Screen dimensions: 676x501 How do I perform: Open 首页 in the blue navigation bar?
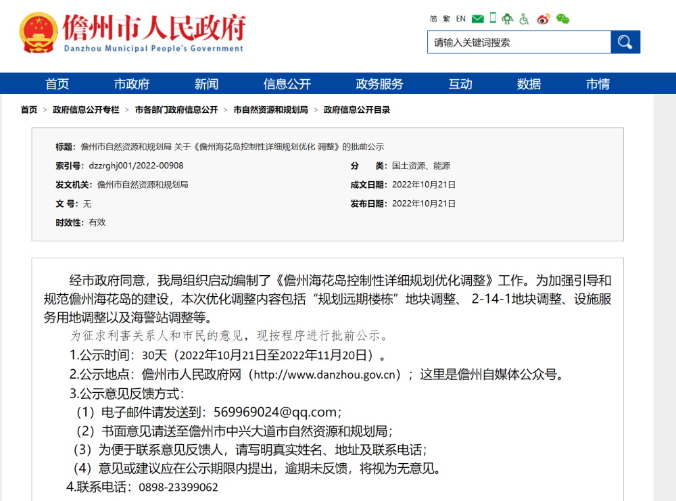(x=57, y=84)
